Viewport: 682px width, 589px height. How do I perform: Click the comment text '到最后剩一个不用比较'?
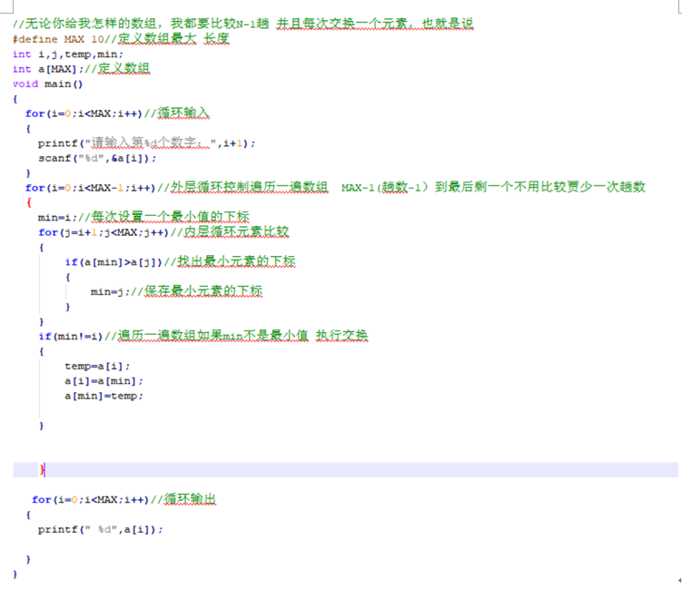pos(500,187)
